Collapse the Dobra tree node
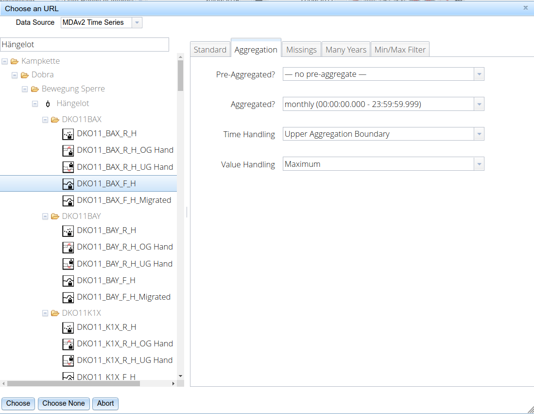The width and height of the screenshot is (534, 414). click(15, 75)
